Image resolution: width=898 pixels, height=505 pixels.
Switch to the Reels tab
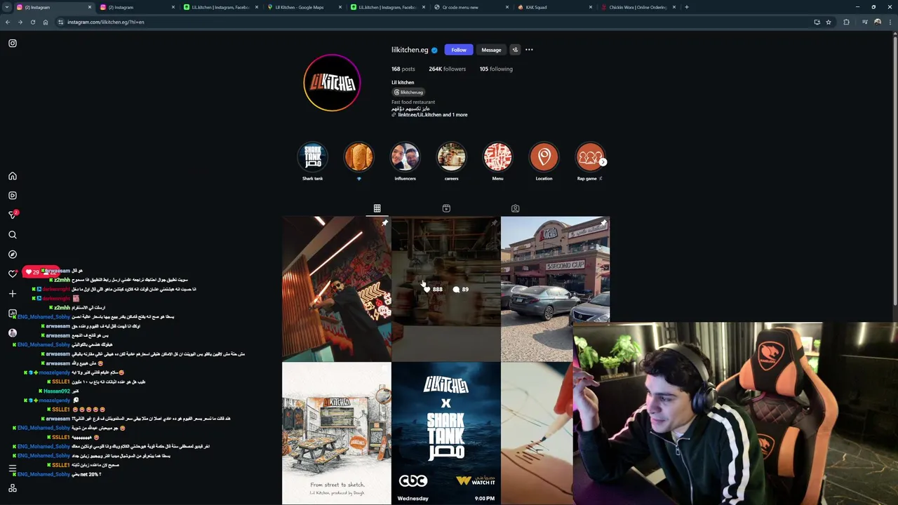click(446, 208)
